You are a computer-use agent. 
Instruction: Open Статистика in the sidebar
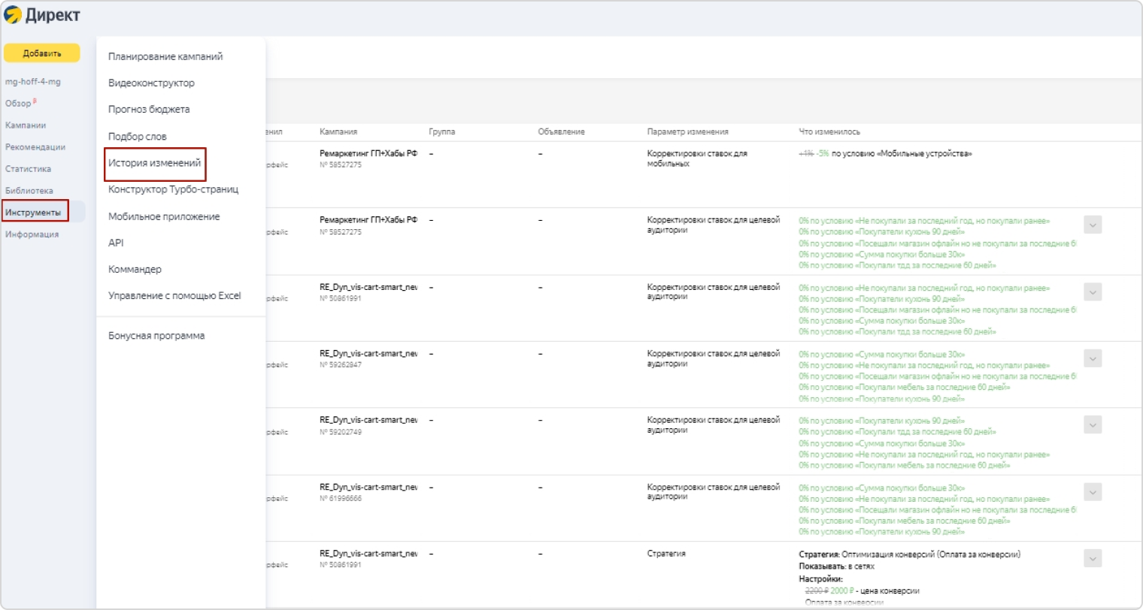click(29, 169)
